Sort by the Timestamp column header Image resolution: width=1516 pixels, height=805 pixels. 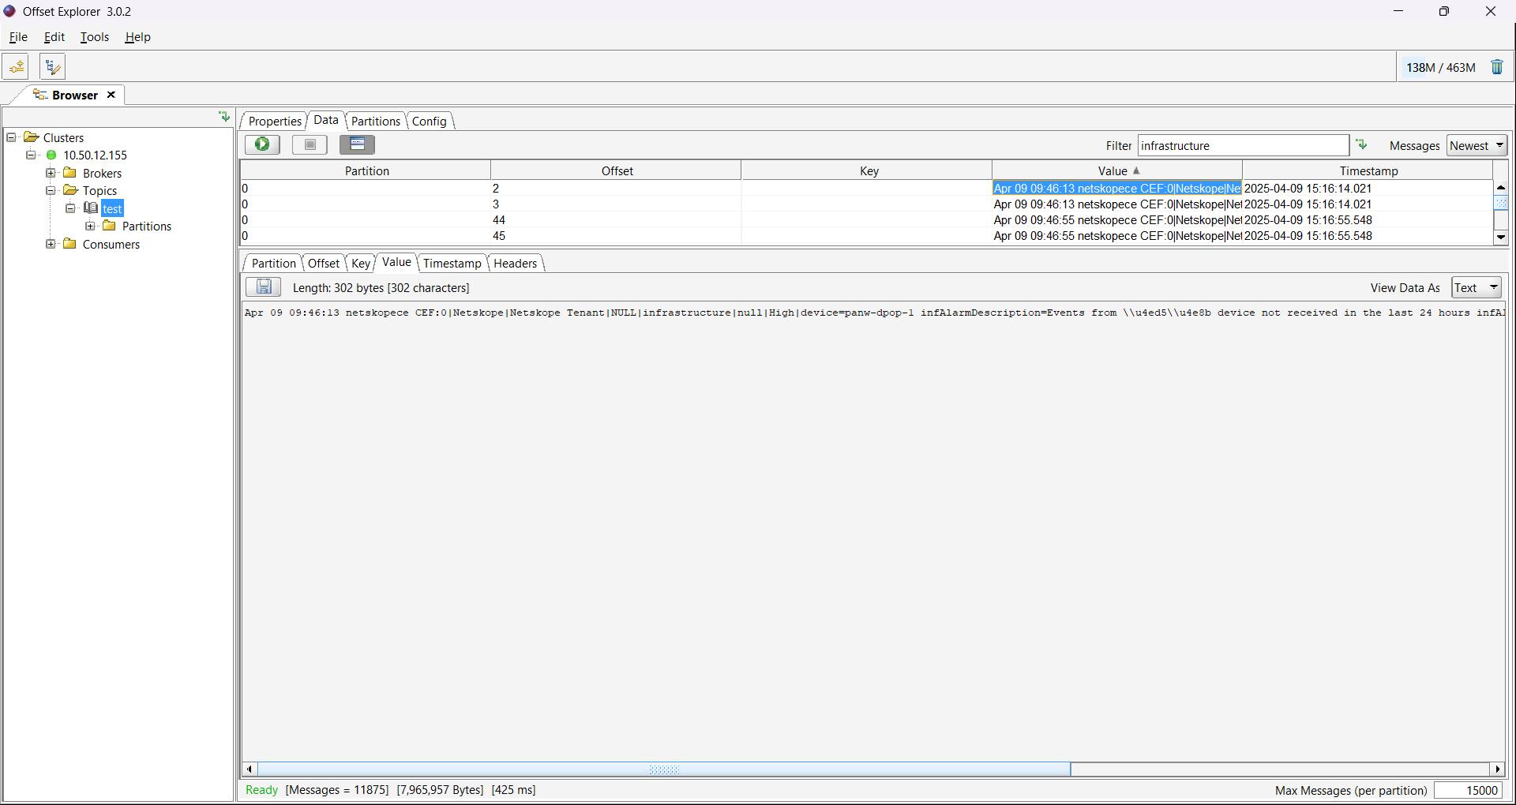(1368, 170)
